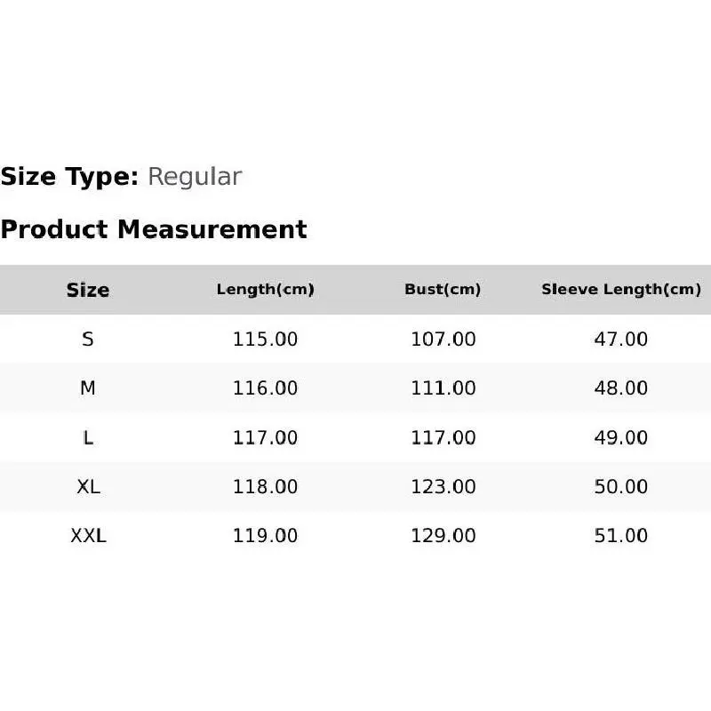Screen dimensions: 711x711
Task: Click the Sleeve Length(cm) column header
Action: pos(620,290)
